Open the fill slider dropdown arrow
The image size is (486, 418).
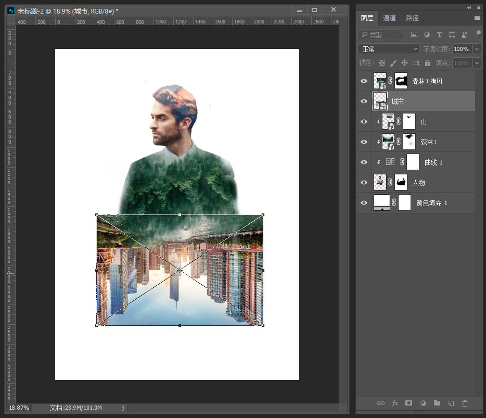point(477,63)
